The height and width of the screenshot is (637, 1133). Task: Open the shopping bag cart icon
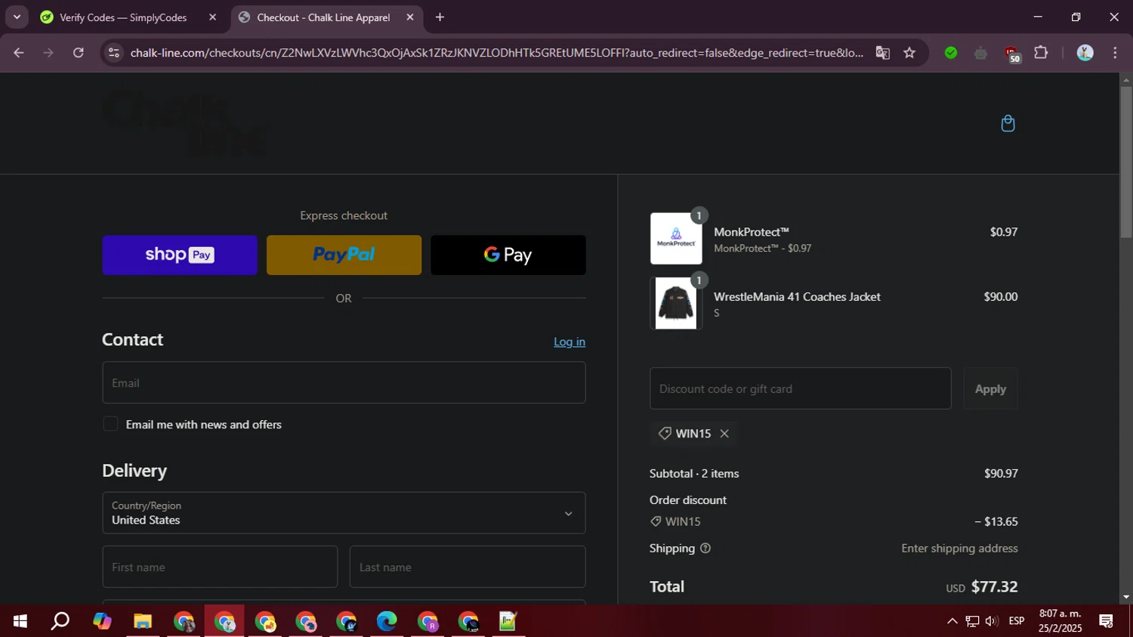[1008, 123]
